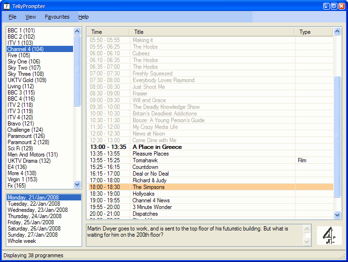Select Channel 4 News programme row

[x=210, y=200]
